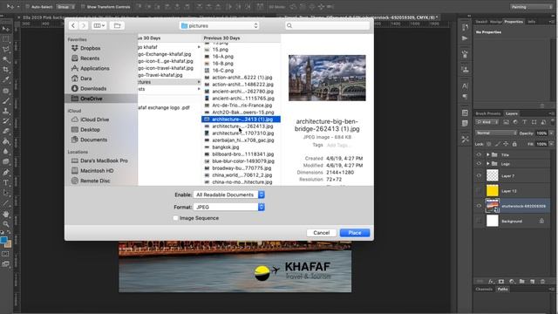
Task: Click the lock all icon in Layers
Action: [x=514, y=144]
